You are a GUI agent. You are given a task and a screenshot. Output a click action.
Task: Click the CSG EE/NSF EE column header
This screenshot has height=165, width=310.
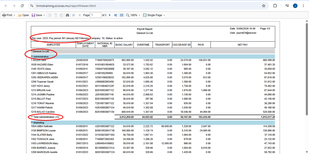pyautogui.click(x=181, y=45)
